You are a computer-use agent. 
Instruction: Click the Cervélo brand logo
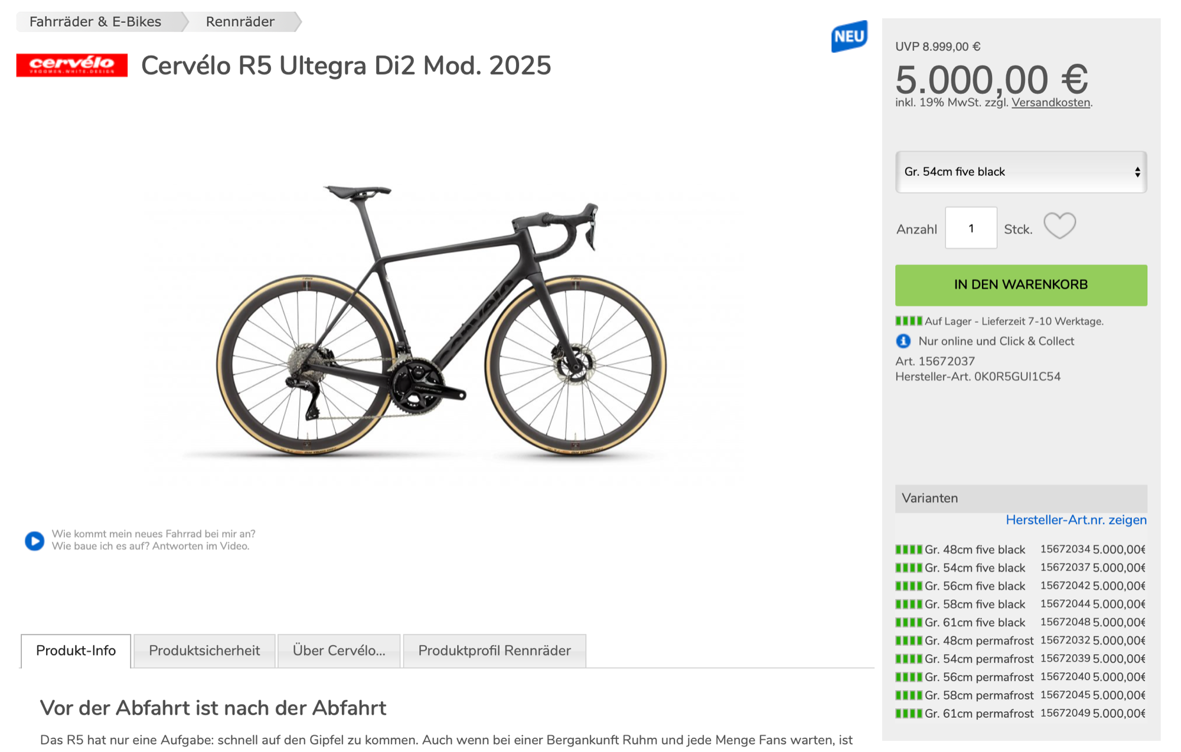[x=71, y=65]
